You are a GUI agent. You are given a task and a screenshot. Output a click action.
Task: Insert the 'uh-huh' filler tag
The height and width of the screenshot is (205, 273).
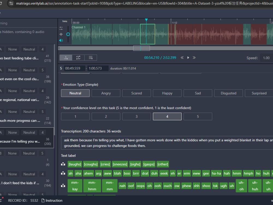[x=255, y=186]
